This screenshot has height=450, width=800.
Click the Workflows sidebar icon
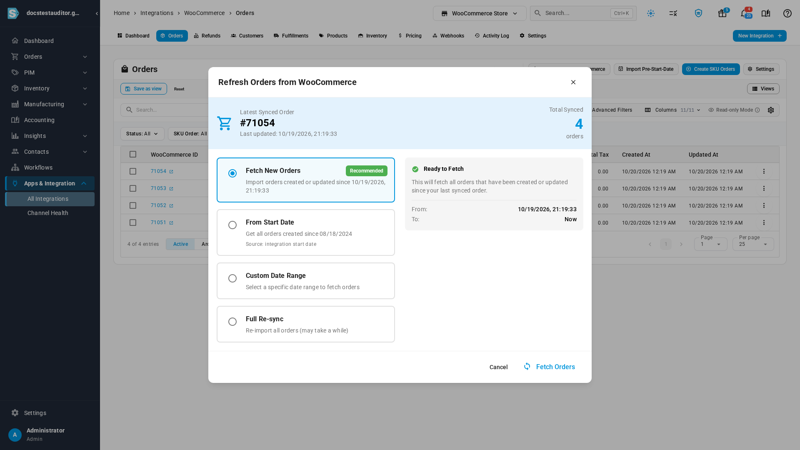pyautogui.click(x=15, y=167)
